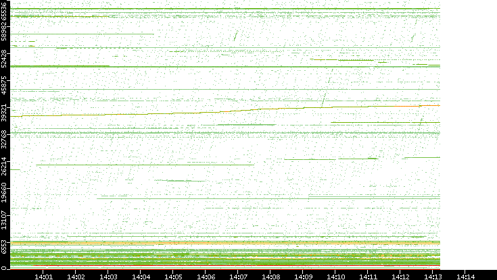
Task: Select the 45875 value axis label
Action: point(5,86)
